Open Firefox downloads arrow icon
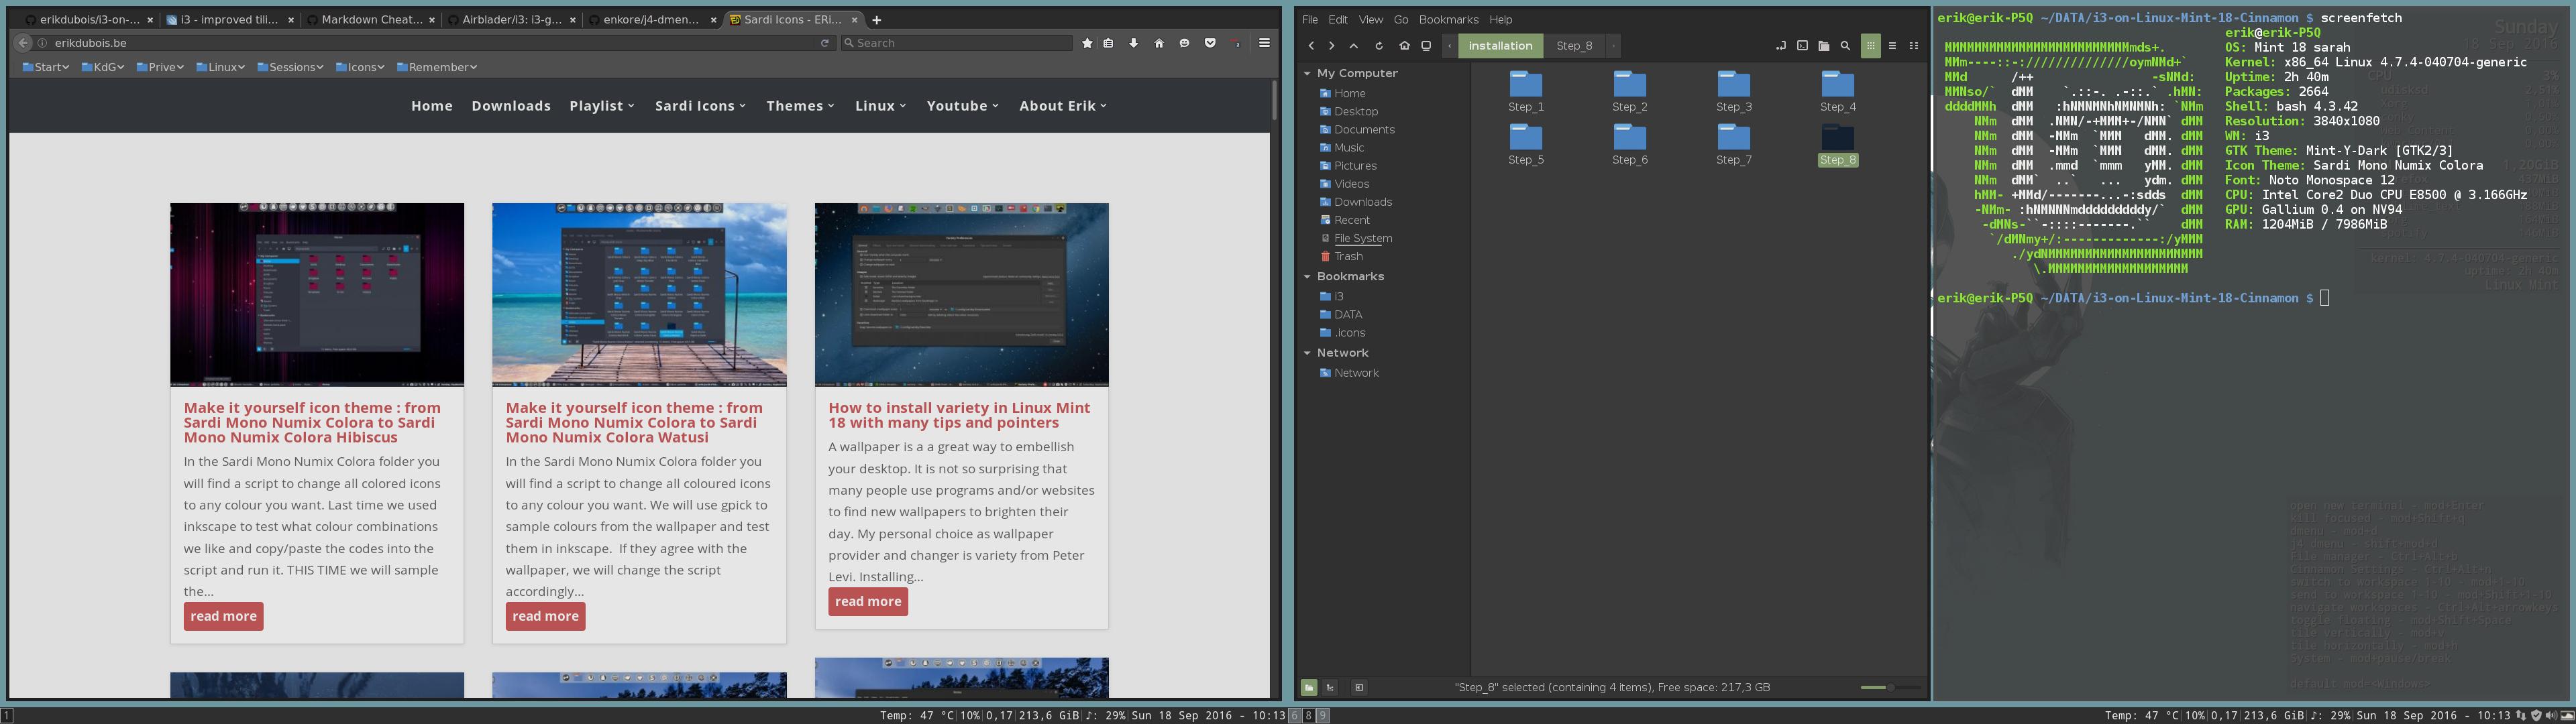The height and width of the screenshot is (724, 2576). point(1133,43)
